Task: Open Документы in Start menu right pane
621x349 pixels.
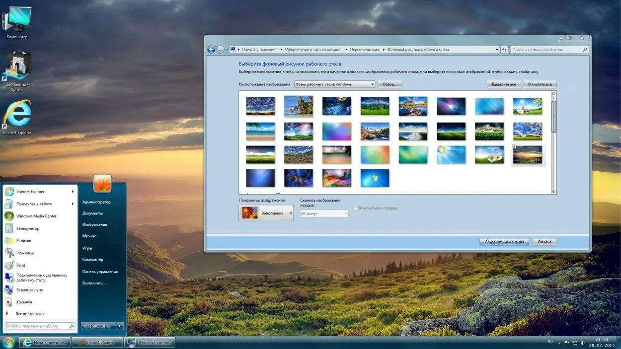Action: click(93, 213)
